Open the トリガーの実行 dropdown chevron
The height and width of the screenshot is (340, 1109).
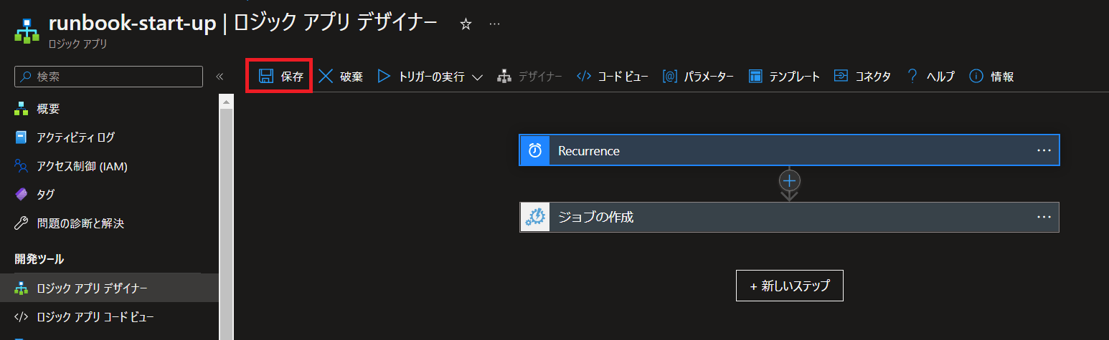click(478, 77)
